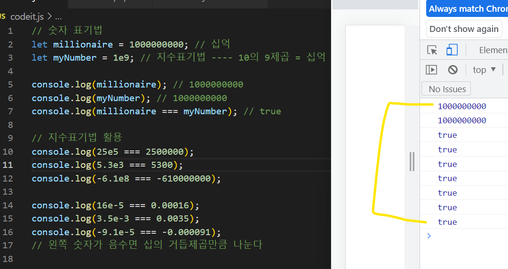Show the console sidebar panel icon
This screenshot has width=508, height=269.
(x=431, y=70)
